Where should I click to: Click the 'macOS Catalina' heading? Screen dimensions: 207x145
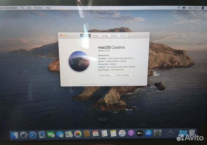111,47
